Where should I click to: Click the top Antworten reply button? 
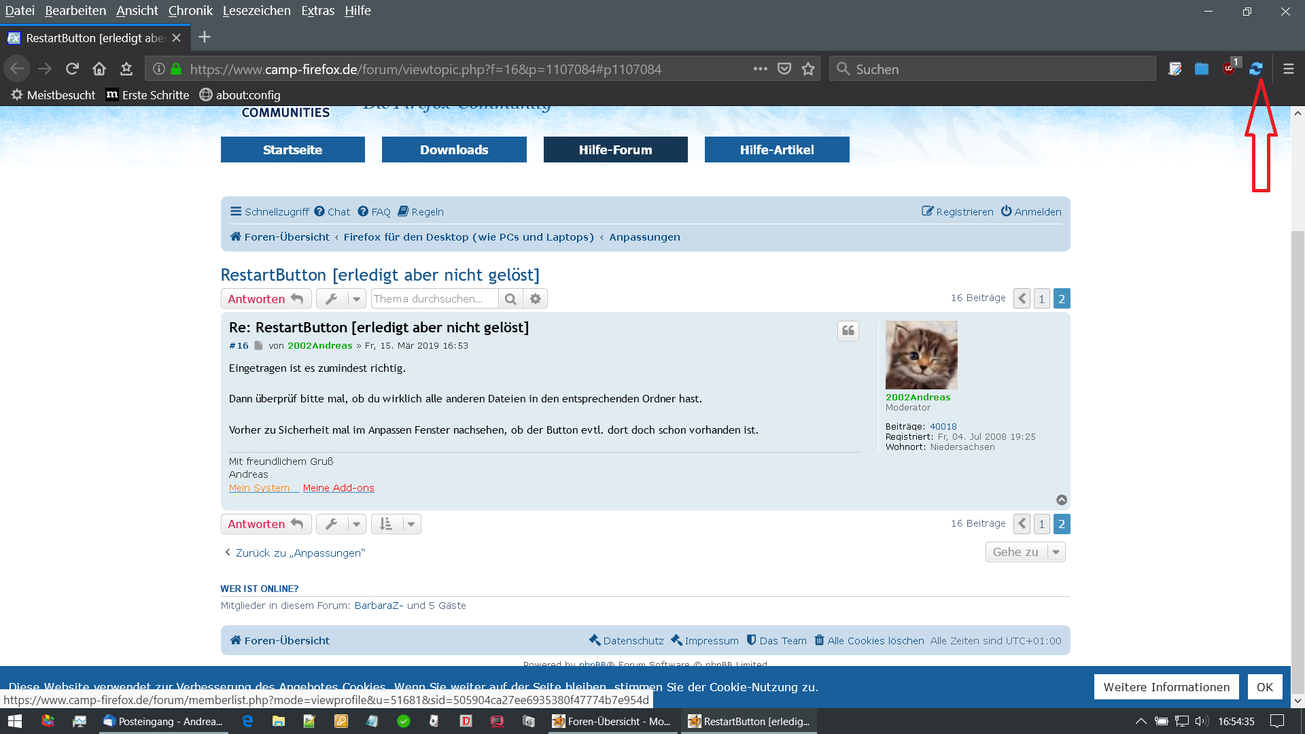[266, 299]
